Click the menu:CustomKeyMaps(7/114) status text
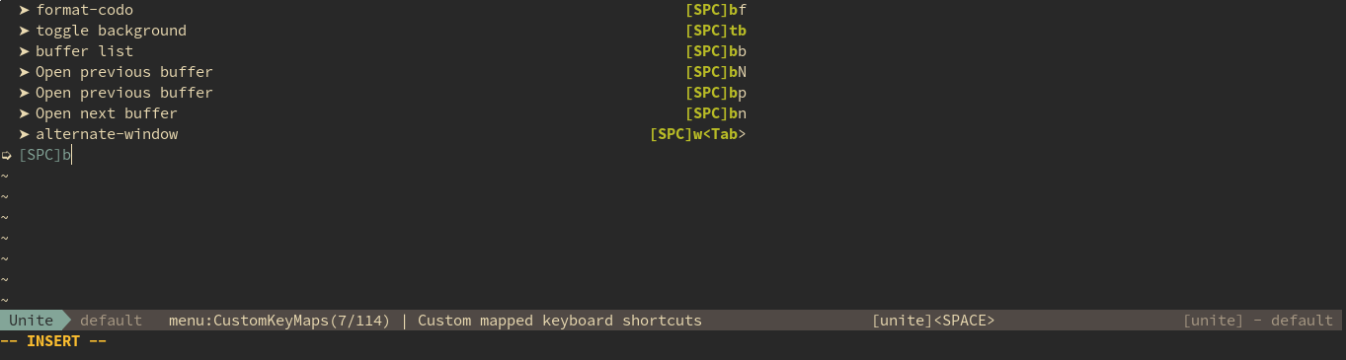 [279, 321]
